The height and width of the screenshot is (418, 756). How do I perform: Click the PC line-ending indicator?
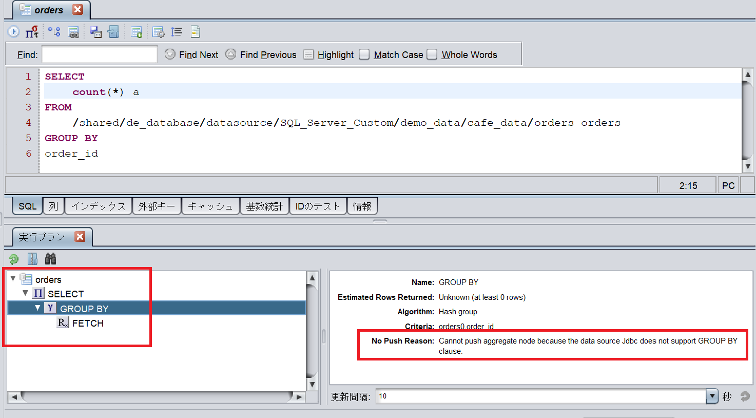728,185
